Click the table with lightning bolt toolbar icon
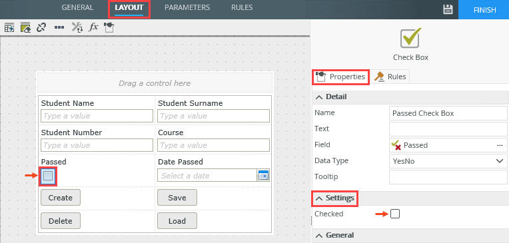Viewport: 509px width, 243px height. [9, 27]
